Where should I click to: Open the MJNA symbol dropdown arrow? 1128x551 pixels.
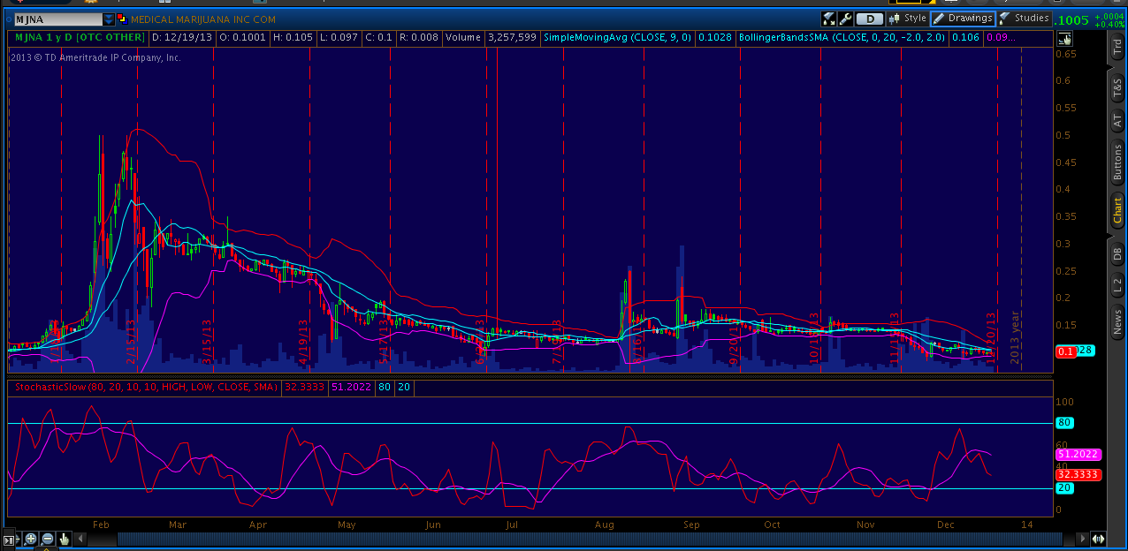tap(108, 19)
